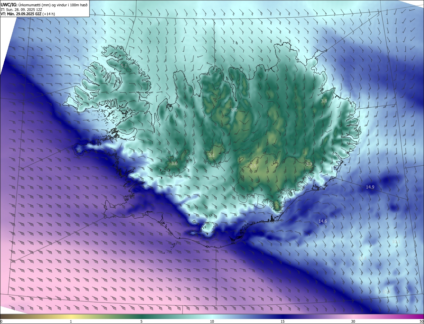Select the VT: Mán. 29.09.2025 02Z line

pyautogui.click(x=27, y=14)
